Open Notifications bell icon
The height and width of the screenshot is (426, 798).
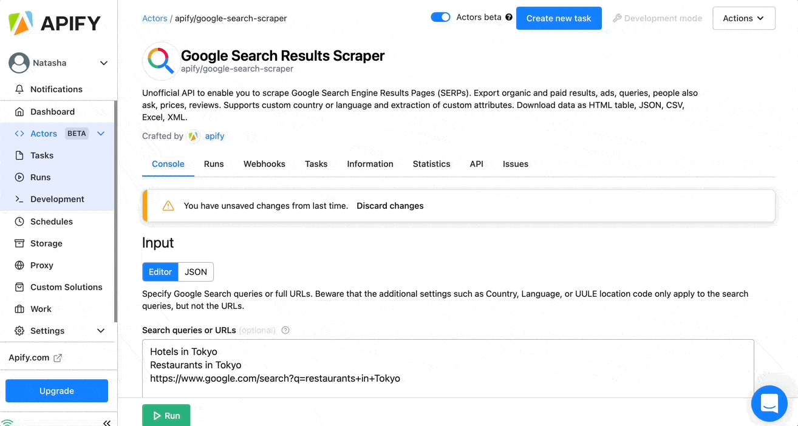tap(19, 89)
